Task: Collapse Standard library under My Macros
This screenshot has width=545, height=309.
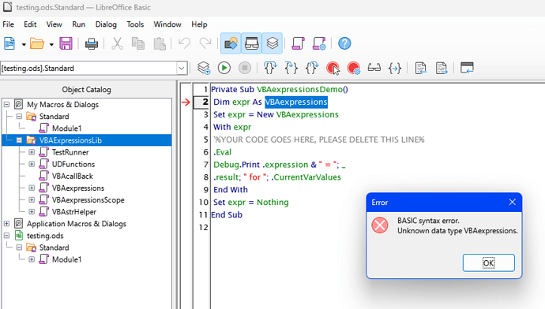Action: (x=19, y=116)
